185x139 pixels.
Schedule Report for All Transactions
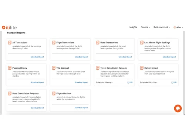pyautogui.click(x=37, y=57)
